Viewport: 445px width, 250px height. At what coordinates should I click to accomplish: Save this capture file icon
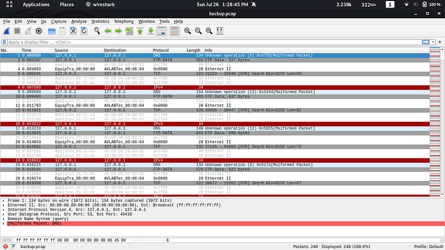point(63,31)
